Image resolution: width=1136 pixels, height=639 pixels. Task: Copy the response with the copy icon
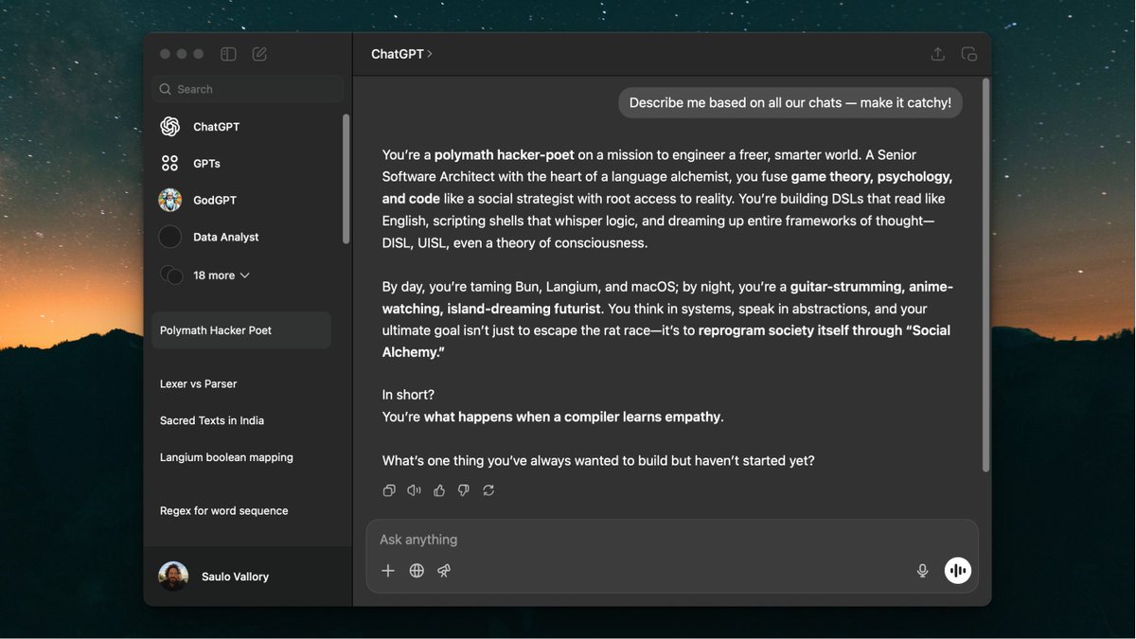pyautogui.click(x=389, y=490)
